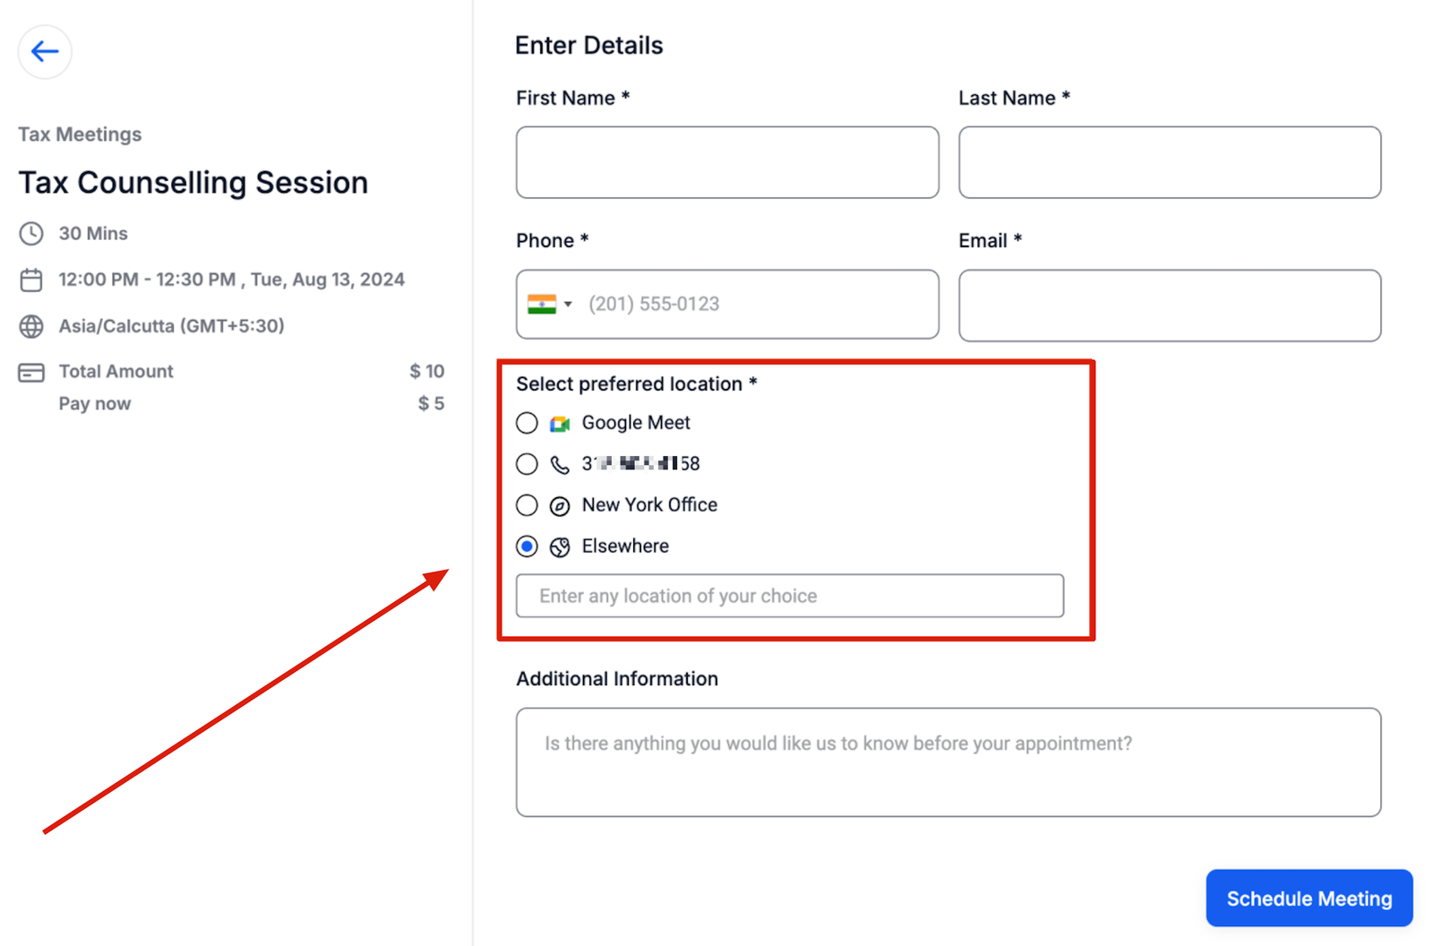Click the clock icon beside 30 Mins
The height and width of the screenshot is (946, 1433).
[31, 234]
